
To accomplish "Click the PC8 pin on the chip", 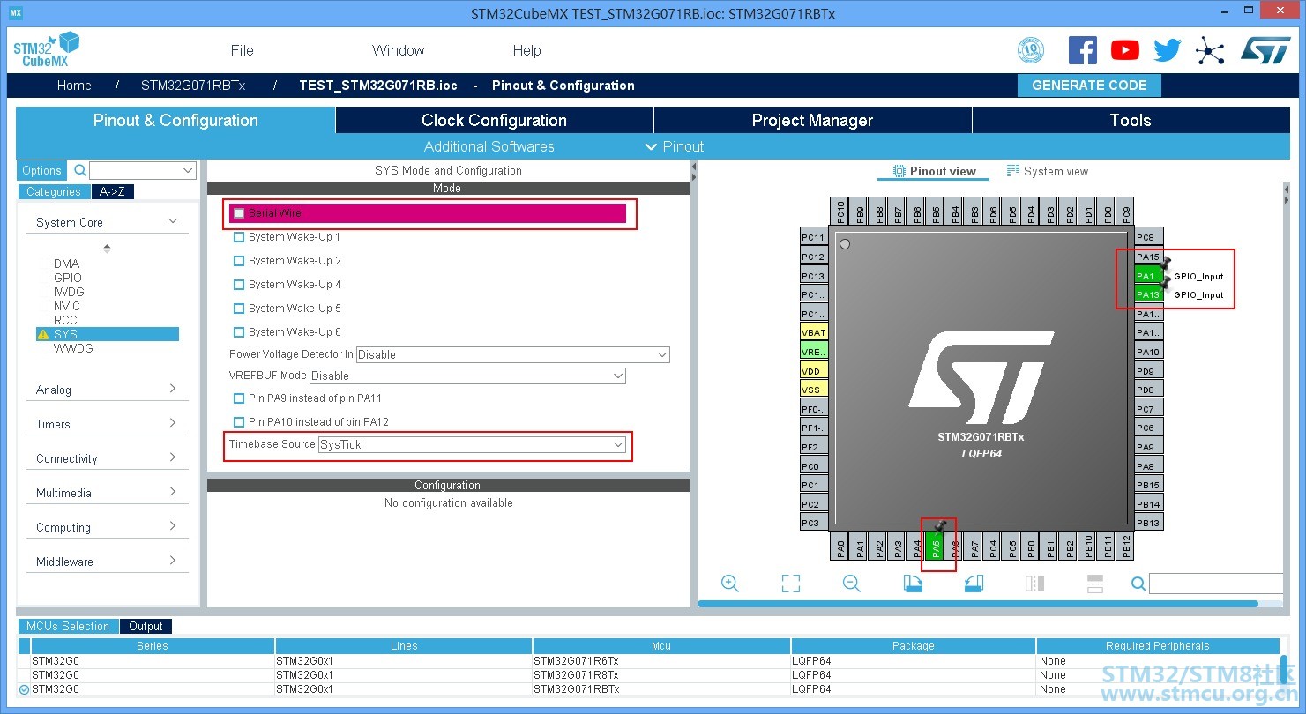I will [x=1148, y=237].
